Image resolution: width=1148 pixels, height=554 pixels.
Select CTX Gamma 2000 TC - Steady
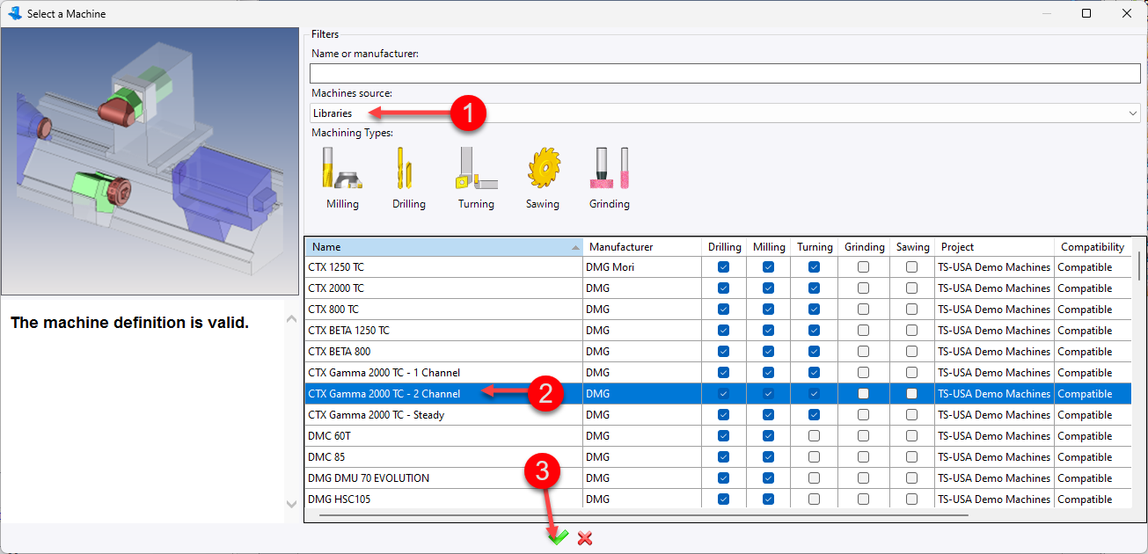click(x=718, y=415)
